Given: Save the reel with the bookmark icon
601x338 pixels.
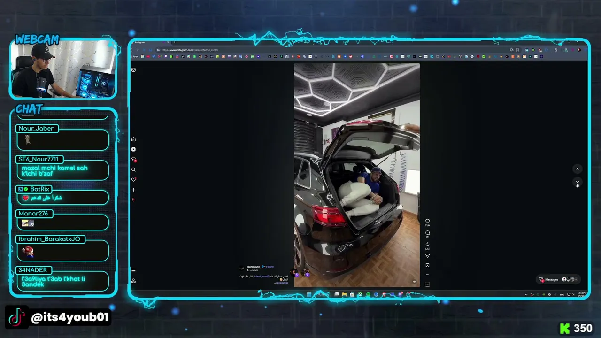Looking at the screenshot, I should point(427,265).
